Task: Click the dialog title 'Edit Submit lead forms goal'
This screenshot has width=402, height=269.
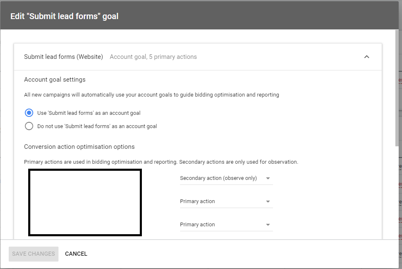Action: click(x=64, y=16)
